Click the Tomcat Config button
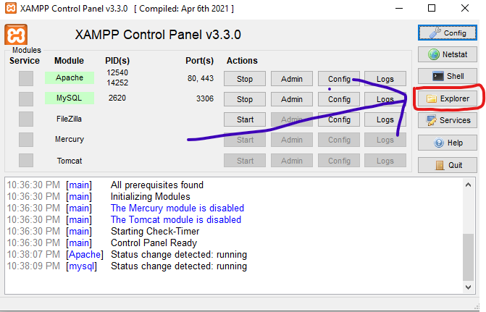The image size is (486, 312). point(339,161)
